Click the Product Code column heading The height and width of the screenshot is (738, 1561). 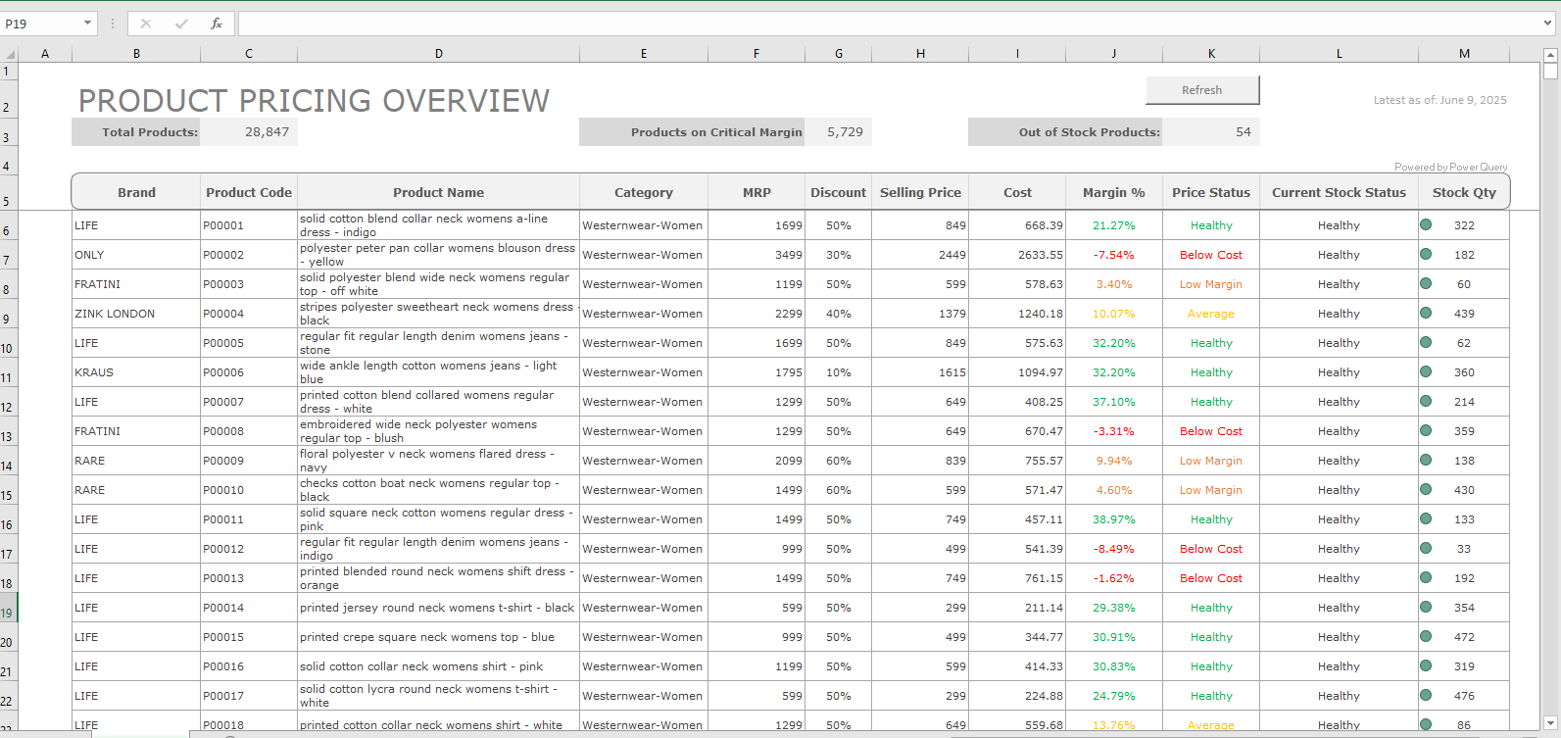pyautogui.click(x=249, y=193)
